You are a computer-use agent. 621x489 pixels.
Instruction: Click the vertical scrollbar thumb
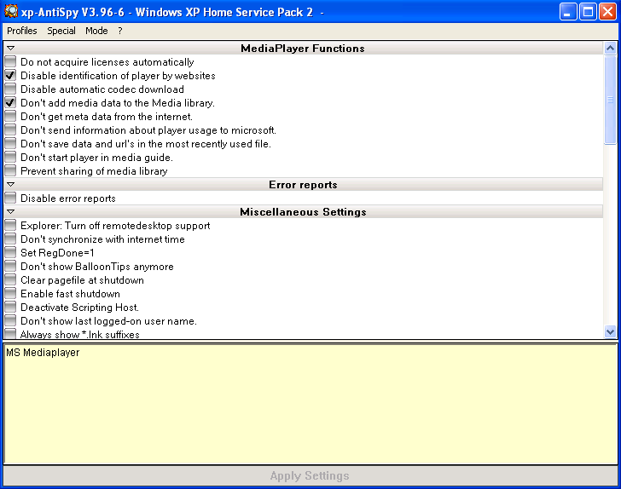[x=610, y=100]
